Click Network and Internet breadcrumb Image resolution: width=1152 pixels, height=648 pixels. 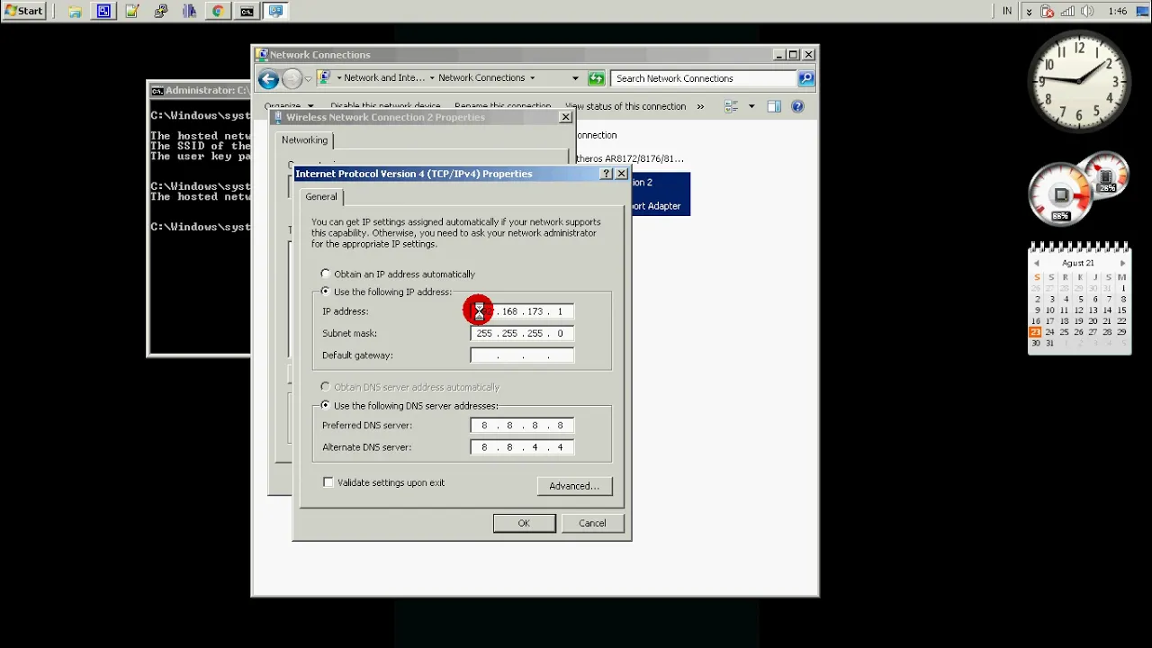click(x=384, y=78)
